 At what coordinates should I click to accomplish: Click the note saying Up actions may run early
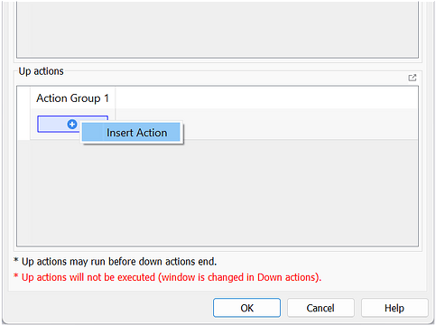(x=116, y=262)
